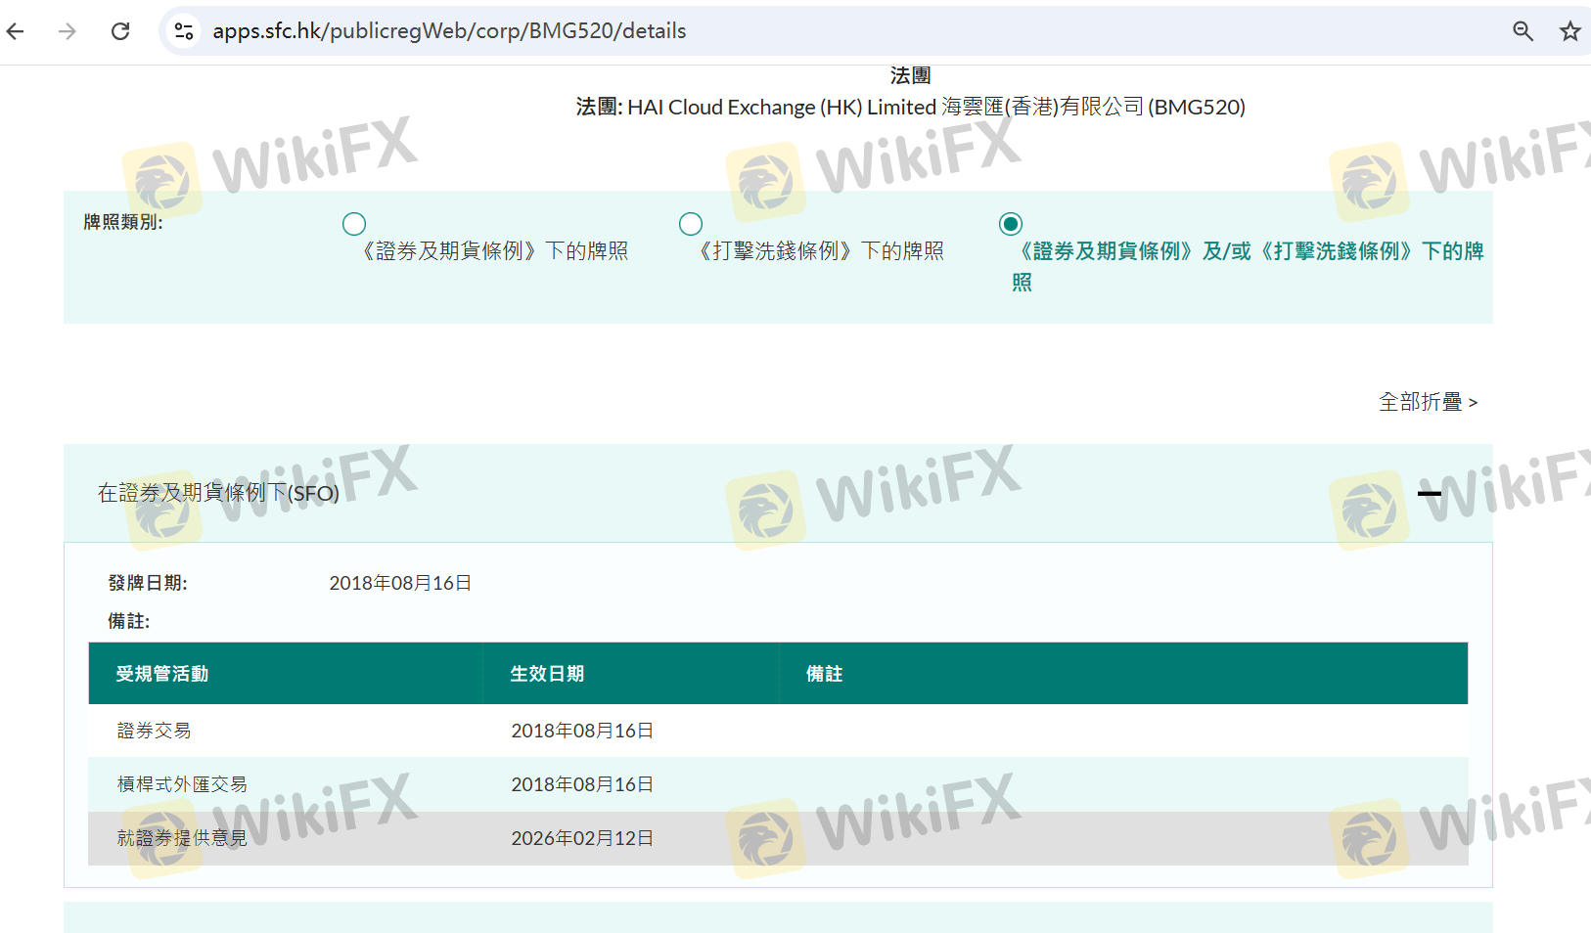Click the 備註 column header
Screen dimensions: 1591x933
[x=824, y=674]
